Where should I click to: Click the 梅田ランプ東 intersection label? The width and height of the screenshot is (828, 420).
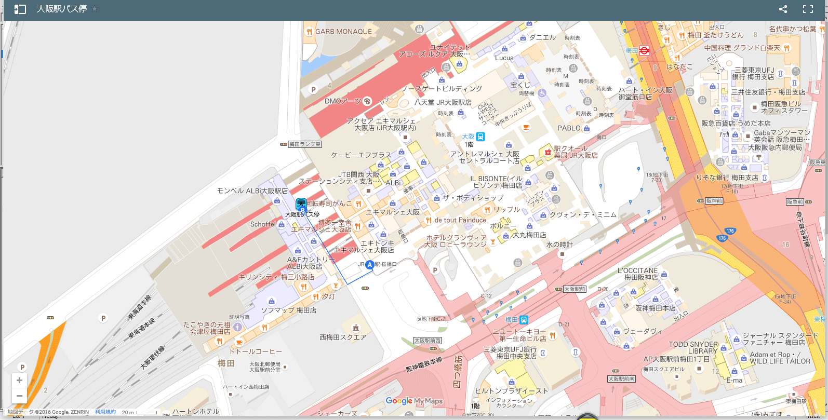tap(305, 144)
